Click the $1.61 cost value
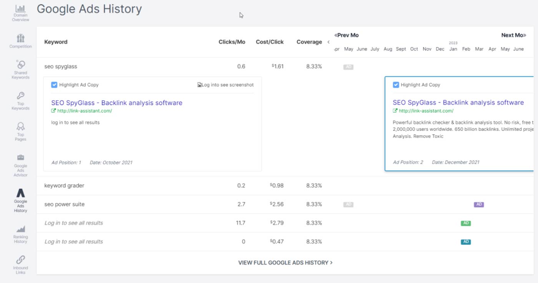Screen dimensions: 538x283 click(x=277, y=67)
